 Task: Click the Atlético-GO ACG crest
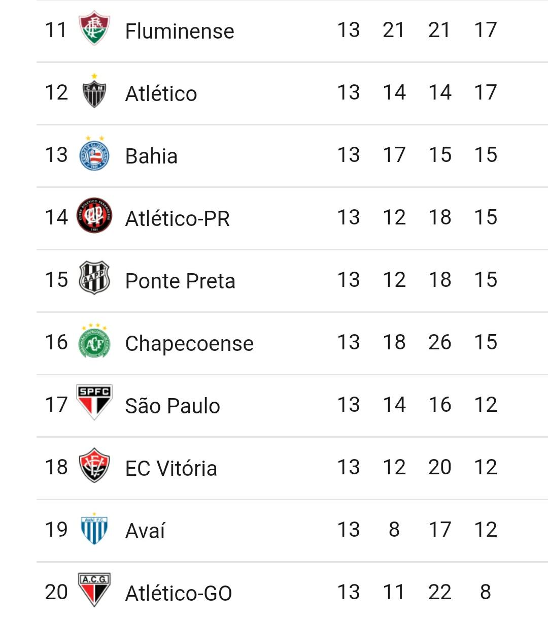pos(94,590)
